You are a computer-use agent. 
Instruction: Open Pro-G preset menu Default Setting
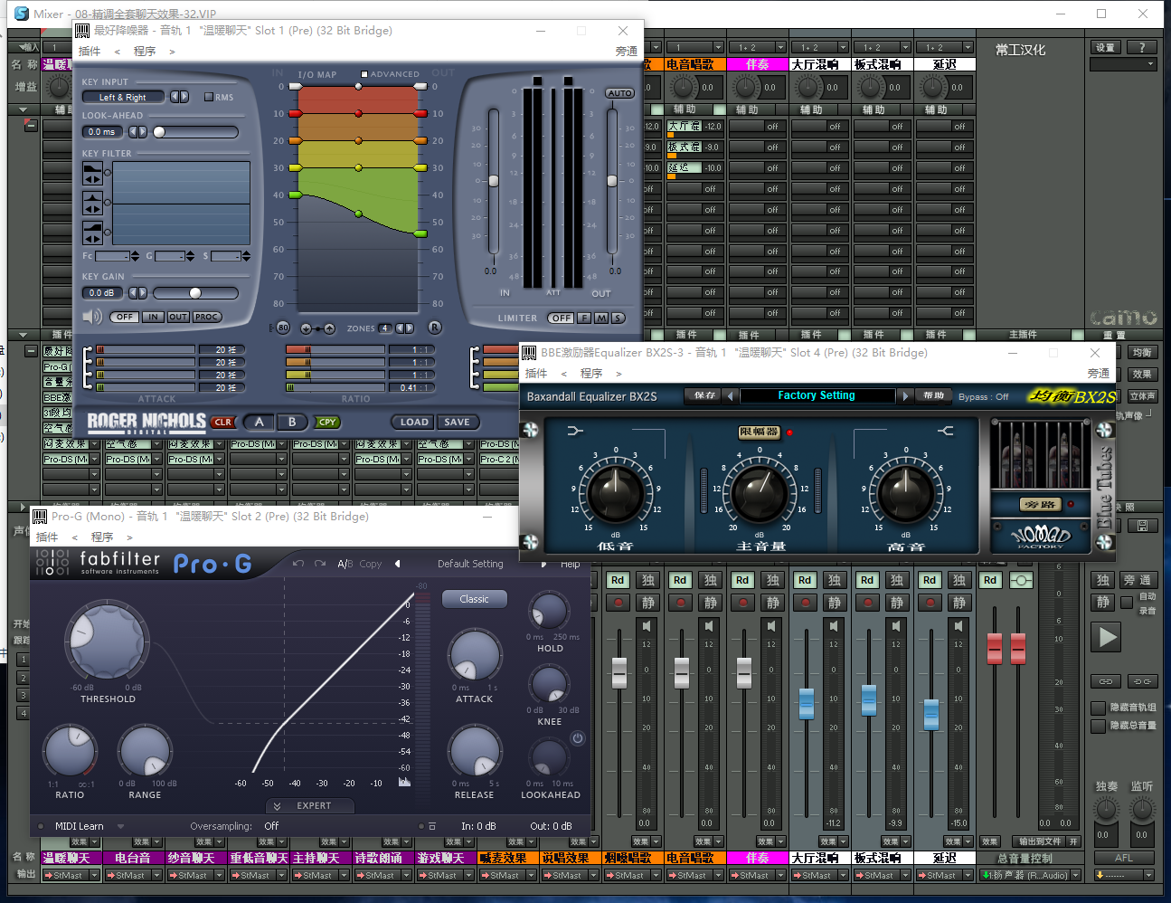(x=470, y=564)
